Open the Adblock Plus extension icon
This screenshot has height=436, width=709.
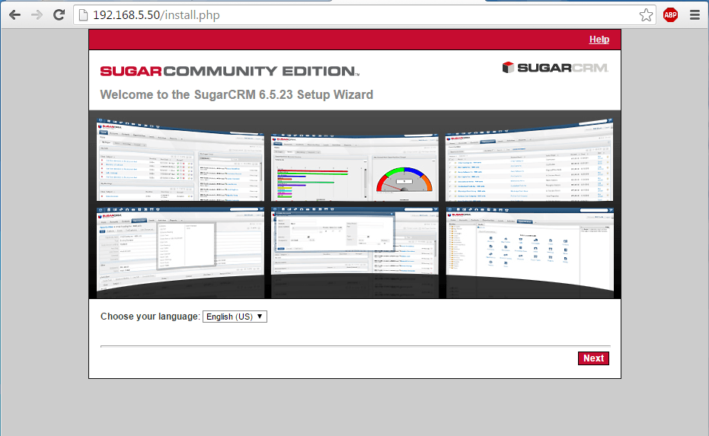coord(671,15)
